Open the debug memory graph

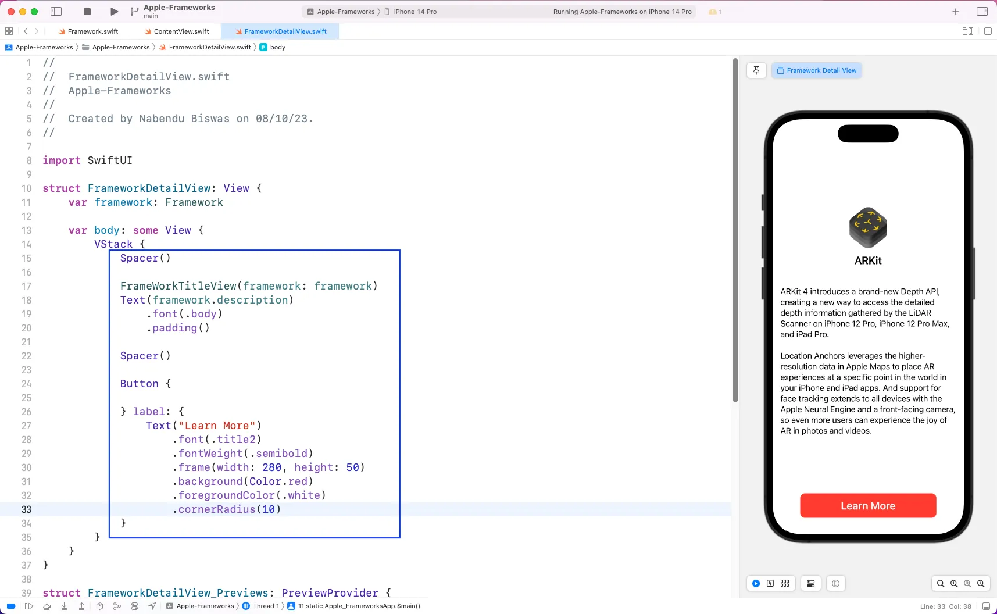117,606
